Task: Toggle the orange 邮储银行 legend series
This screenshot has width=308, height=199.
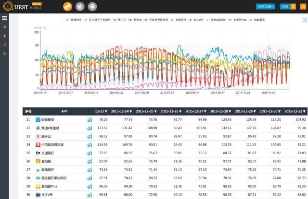Action: pyautogui.click(x=73, y=20)
